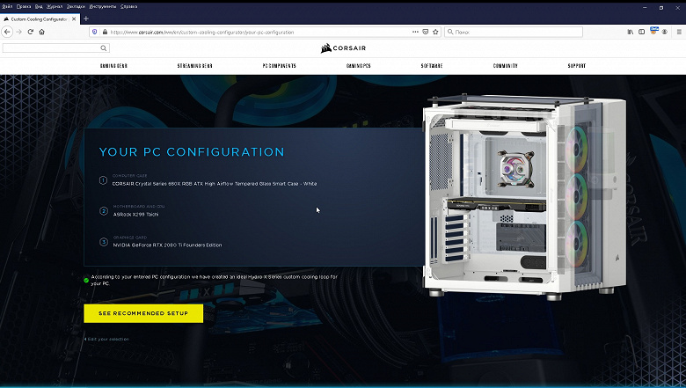Open the Закладки menu
Screen dimensions: 686x388
pyautogui.click(x=77, y=6)
